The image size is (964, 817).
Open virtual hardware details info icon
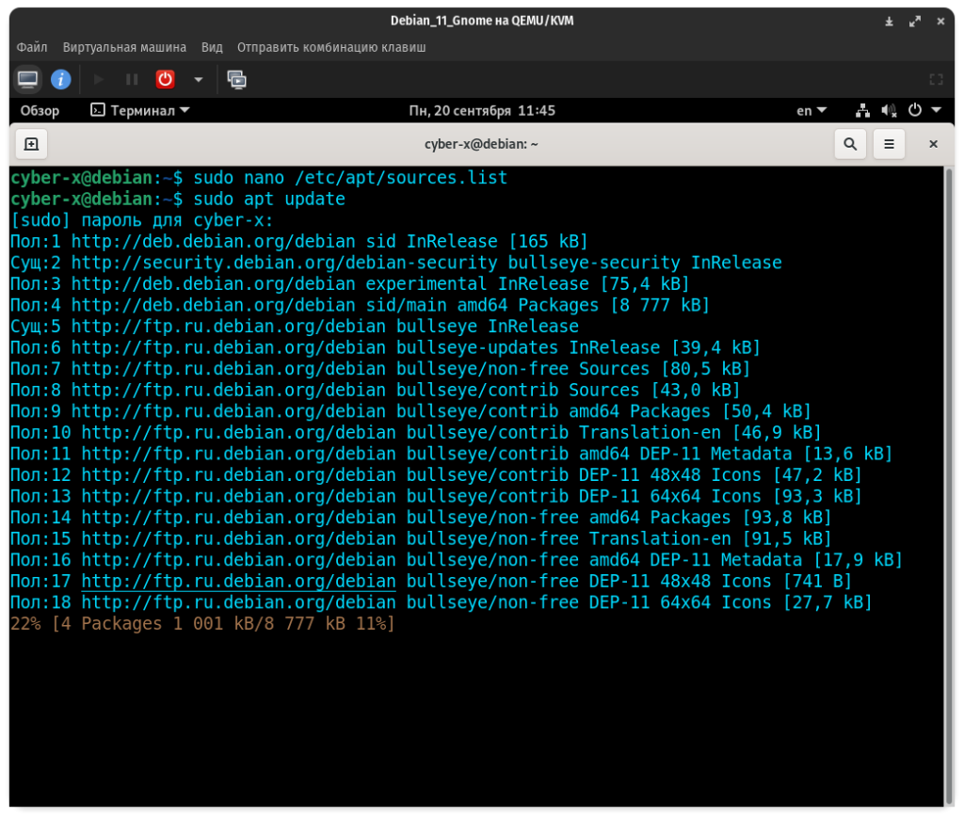[61, 79]
